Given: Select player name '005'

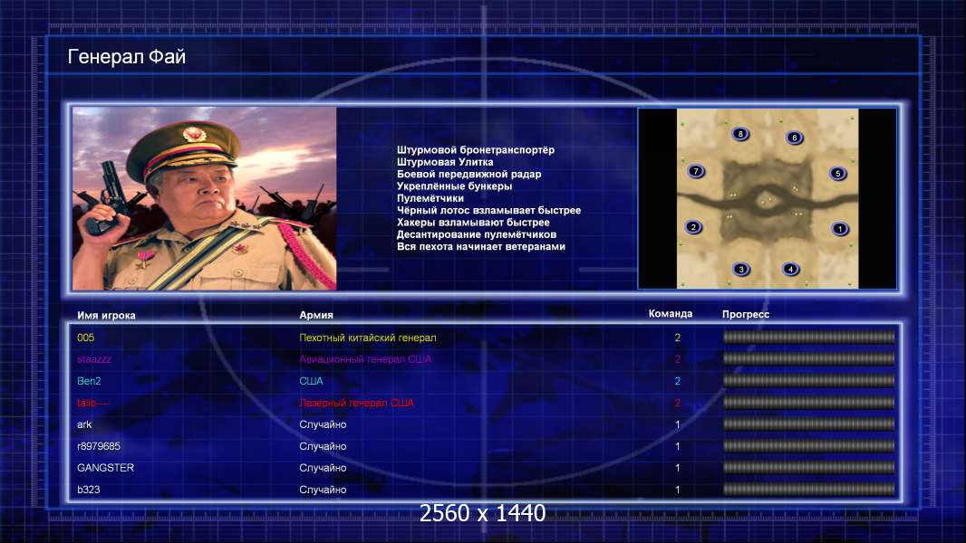Looking at the screenshot, I should tap(85, 338).
